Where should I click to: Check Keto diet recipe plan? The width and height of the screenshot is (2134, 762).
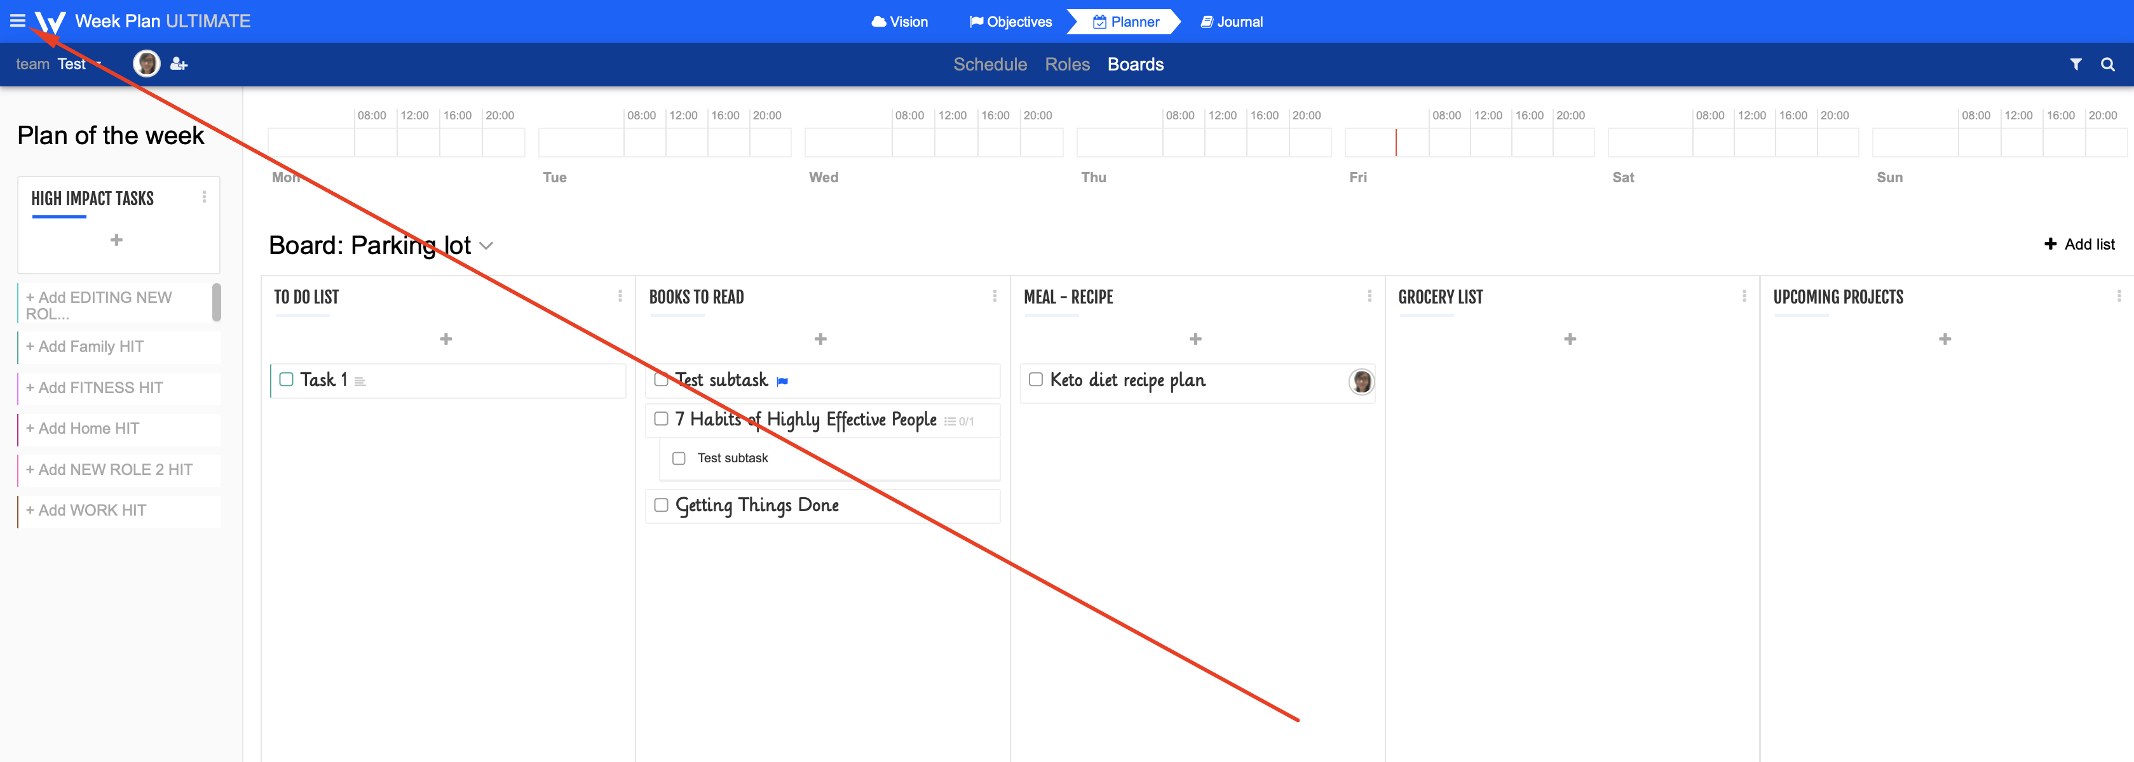(1035, 380)
